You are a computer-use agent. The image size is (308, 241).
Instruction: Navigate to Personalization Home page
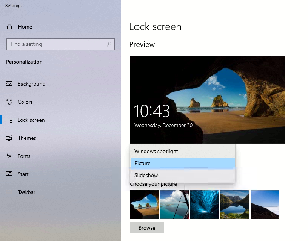pyautogui.click(x=25, y=27)
